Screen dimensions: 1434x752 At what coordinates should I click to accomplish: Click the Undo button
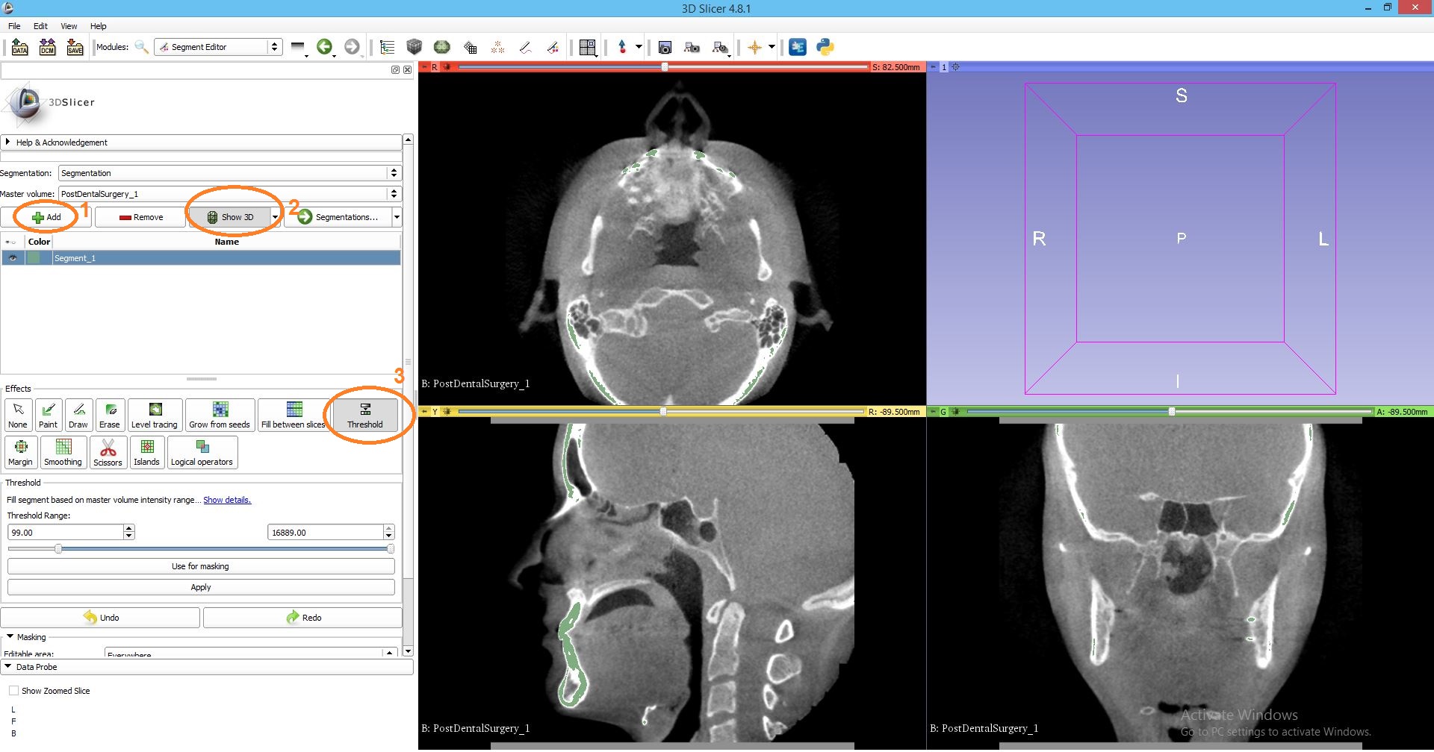[100, 618]
